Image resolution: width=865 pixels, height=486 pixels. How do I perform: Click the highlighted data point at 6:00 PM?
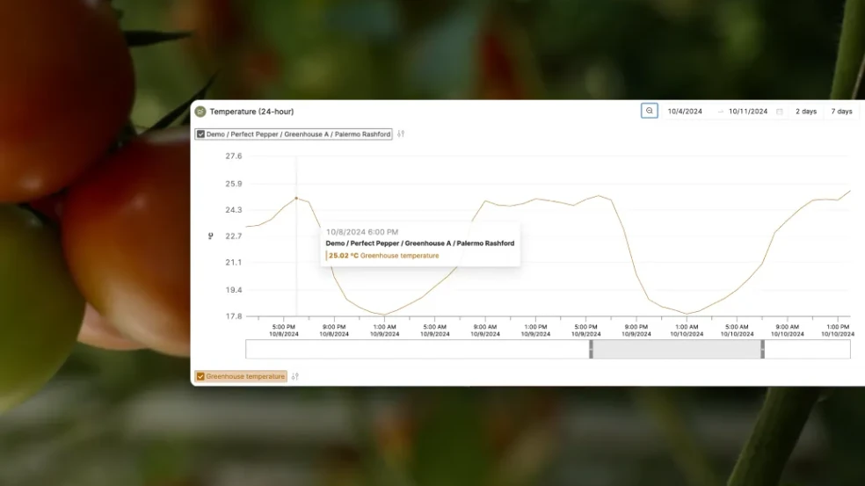click(x=296, y=199)
